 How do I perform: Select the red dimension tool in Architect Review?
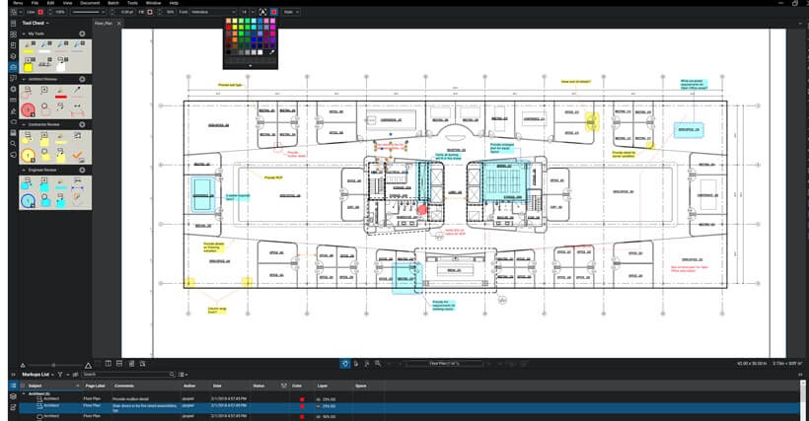77,109
